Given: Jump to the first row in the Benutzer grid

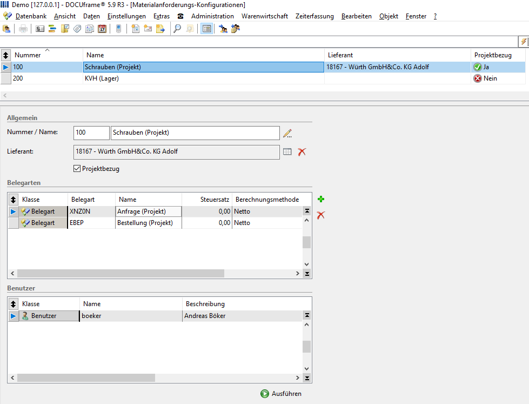Looking at the screenshot, I should click(x=307, y=315).
